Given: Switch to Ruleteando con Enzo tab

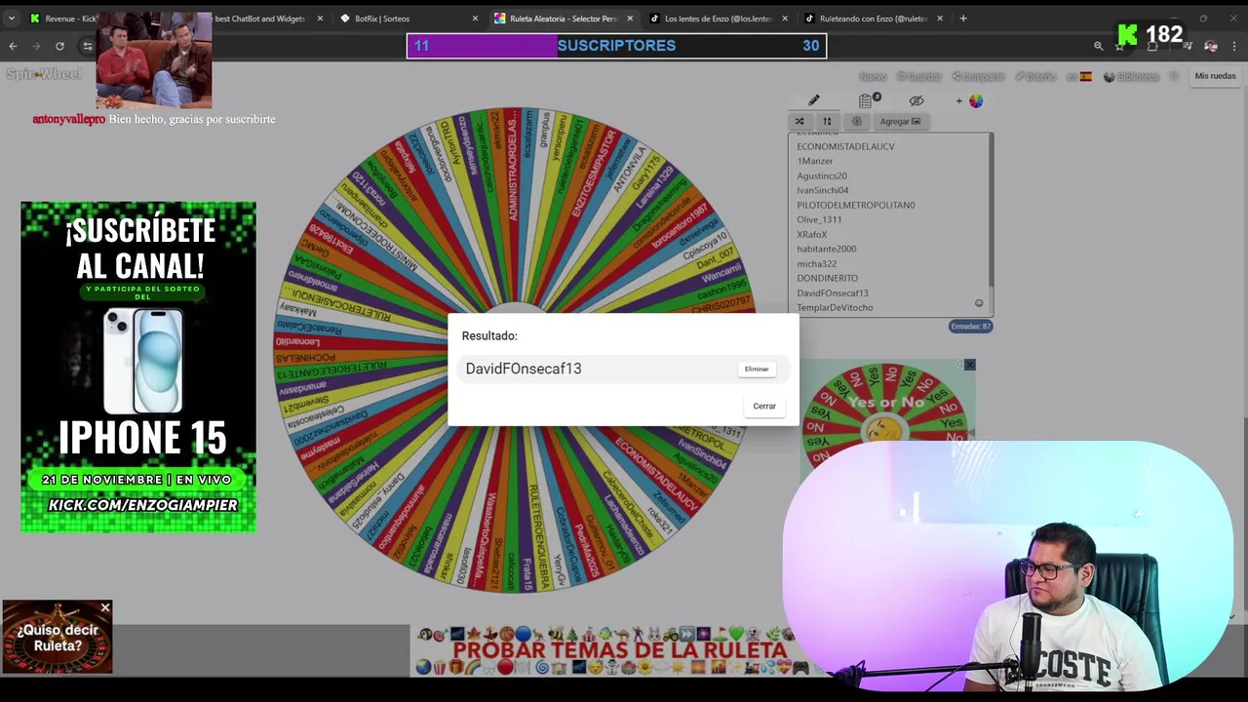Looking at the screenshot, I should pos(874,19).
